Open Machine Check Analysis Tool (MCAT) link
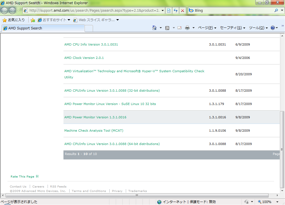Viewport: 285px width, 205px height. pos(94,131)
